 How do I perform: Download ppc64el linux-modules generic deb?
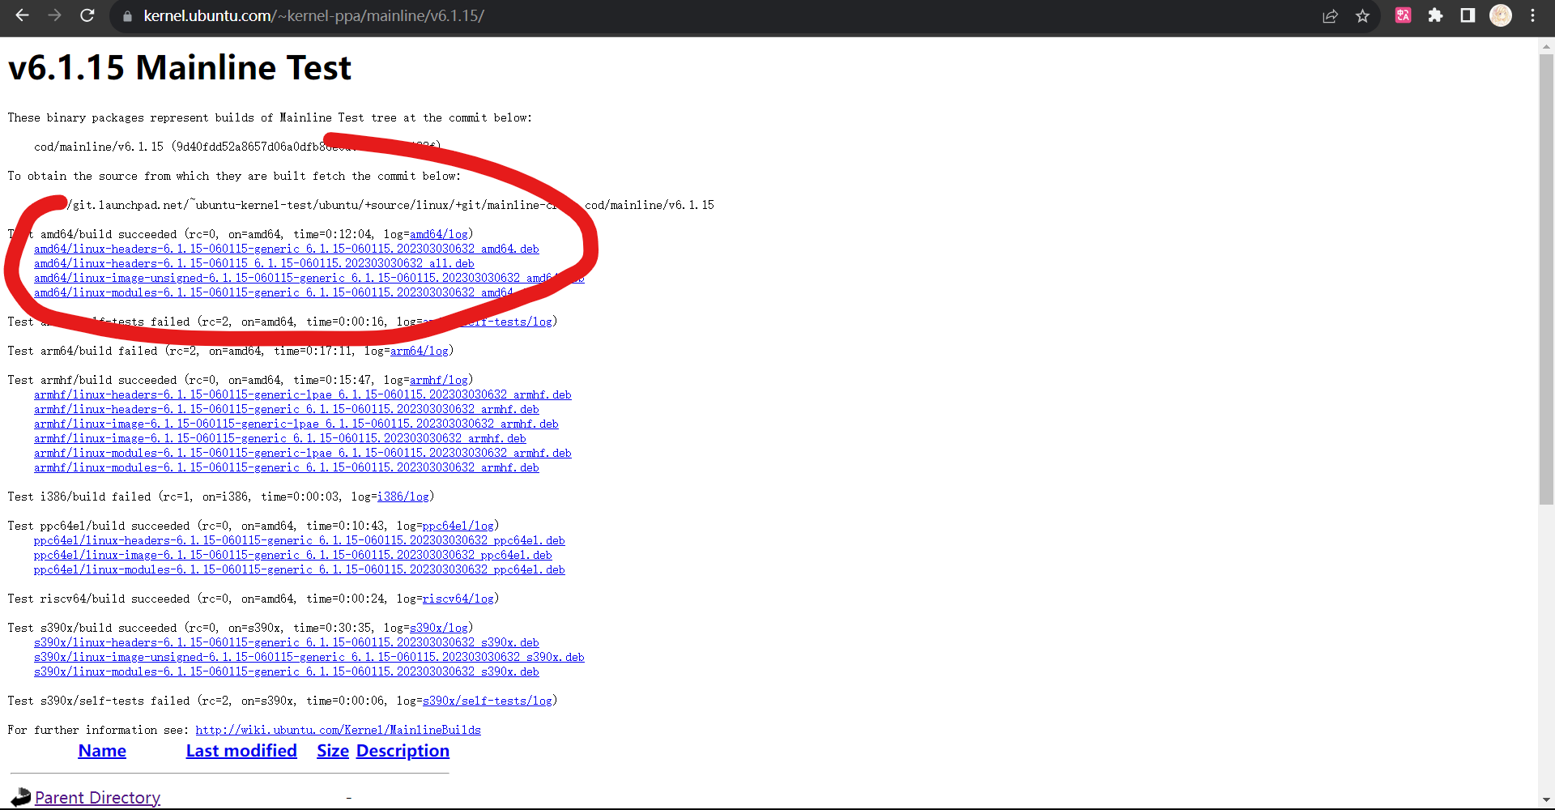(x=299, y=569)
